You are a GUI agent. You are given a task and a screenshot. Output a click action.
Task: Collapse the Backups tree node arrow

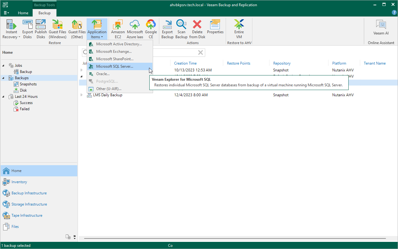(x=3, y=78)
